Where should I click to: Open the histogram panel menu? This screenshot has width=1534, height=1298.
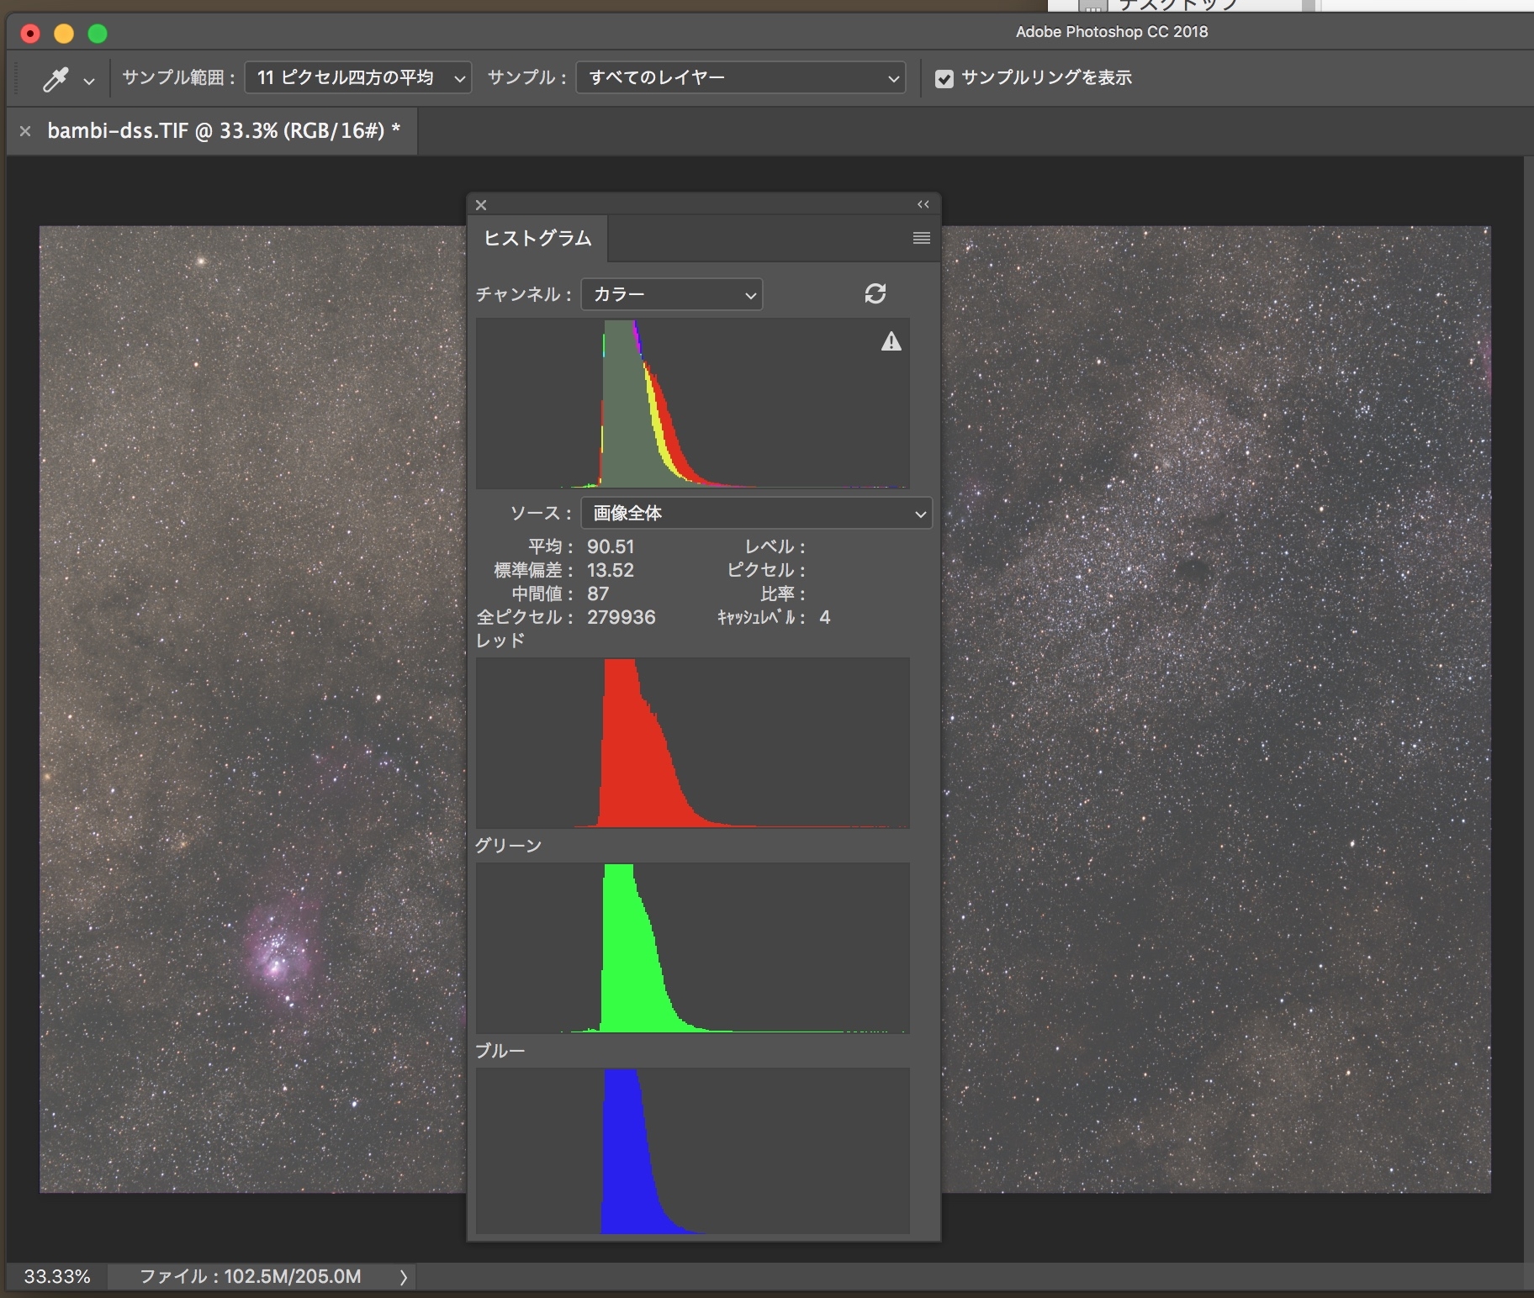click(x=921, y=238)
